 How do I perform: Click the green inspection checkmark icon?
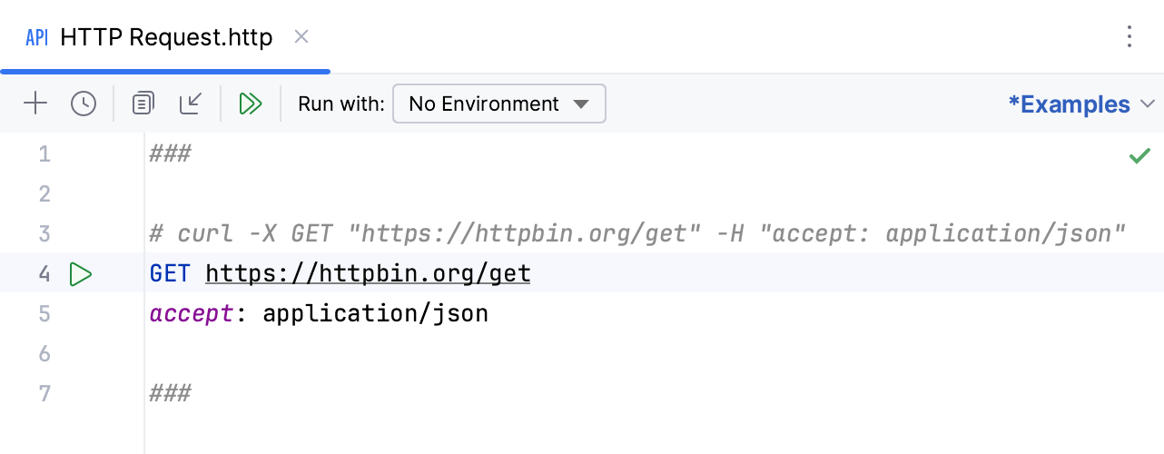(x=1139, y=155)
